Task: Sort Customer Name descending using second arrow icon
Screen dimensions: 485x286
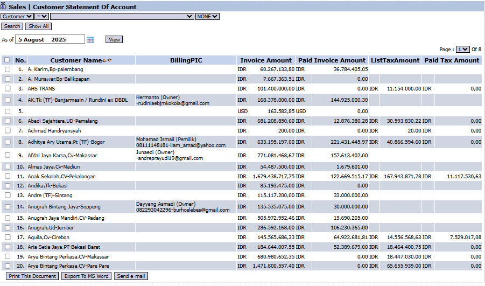Action: 109,60
